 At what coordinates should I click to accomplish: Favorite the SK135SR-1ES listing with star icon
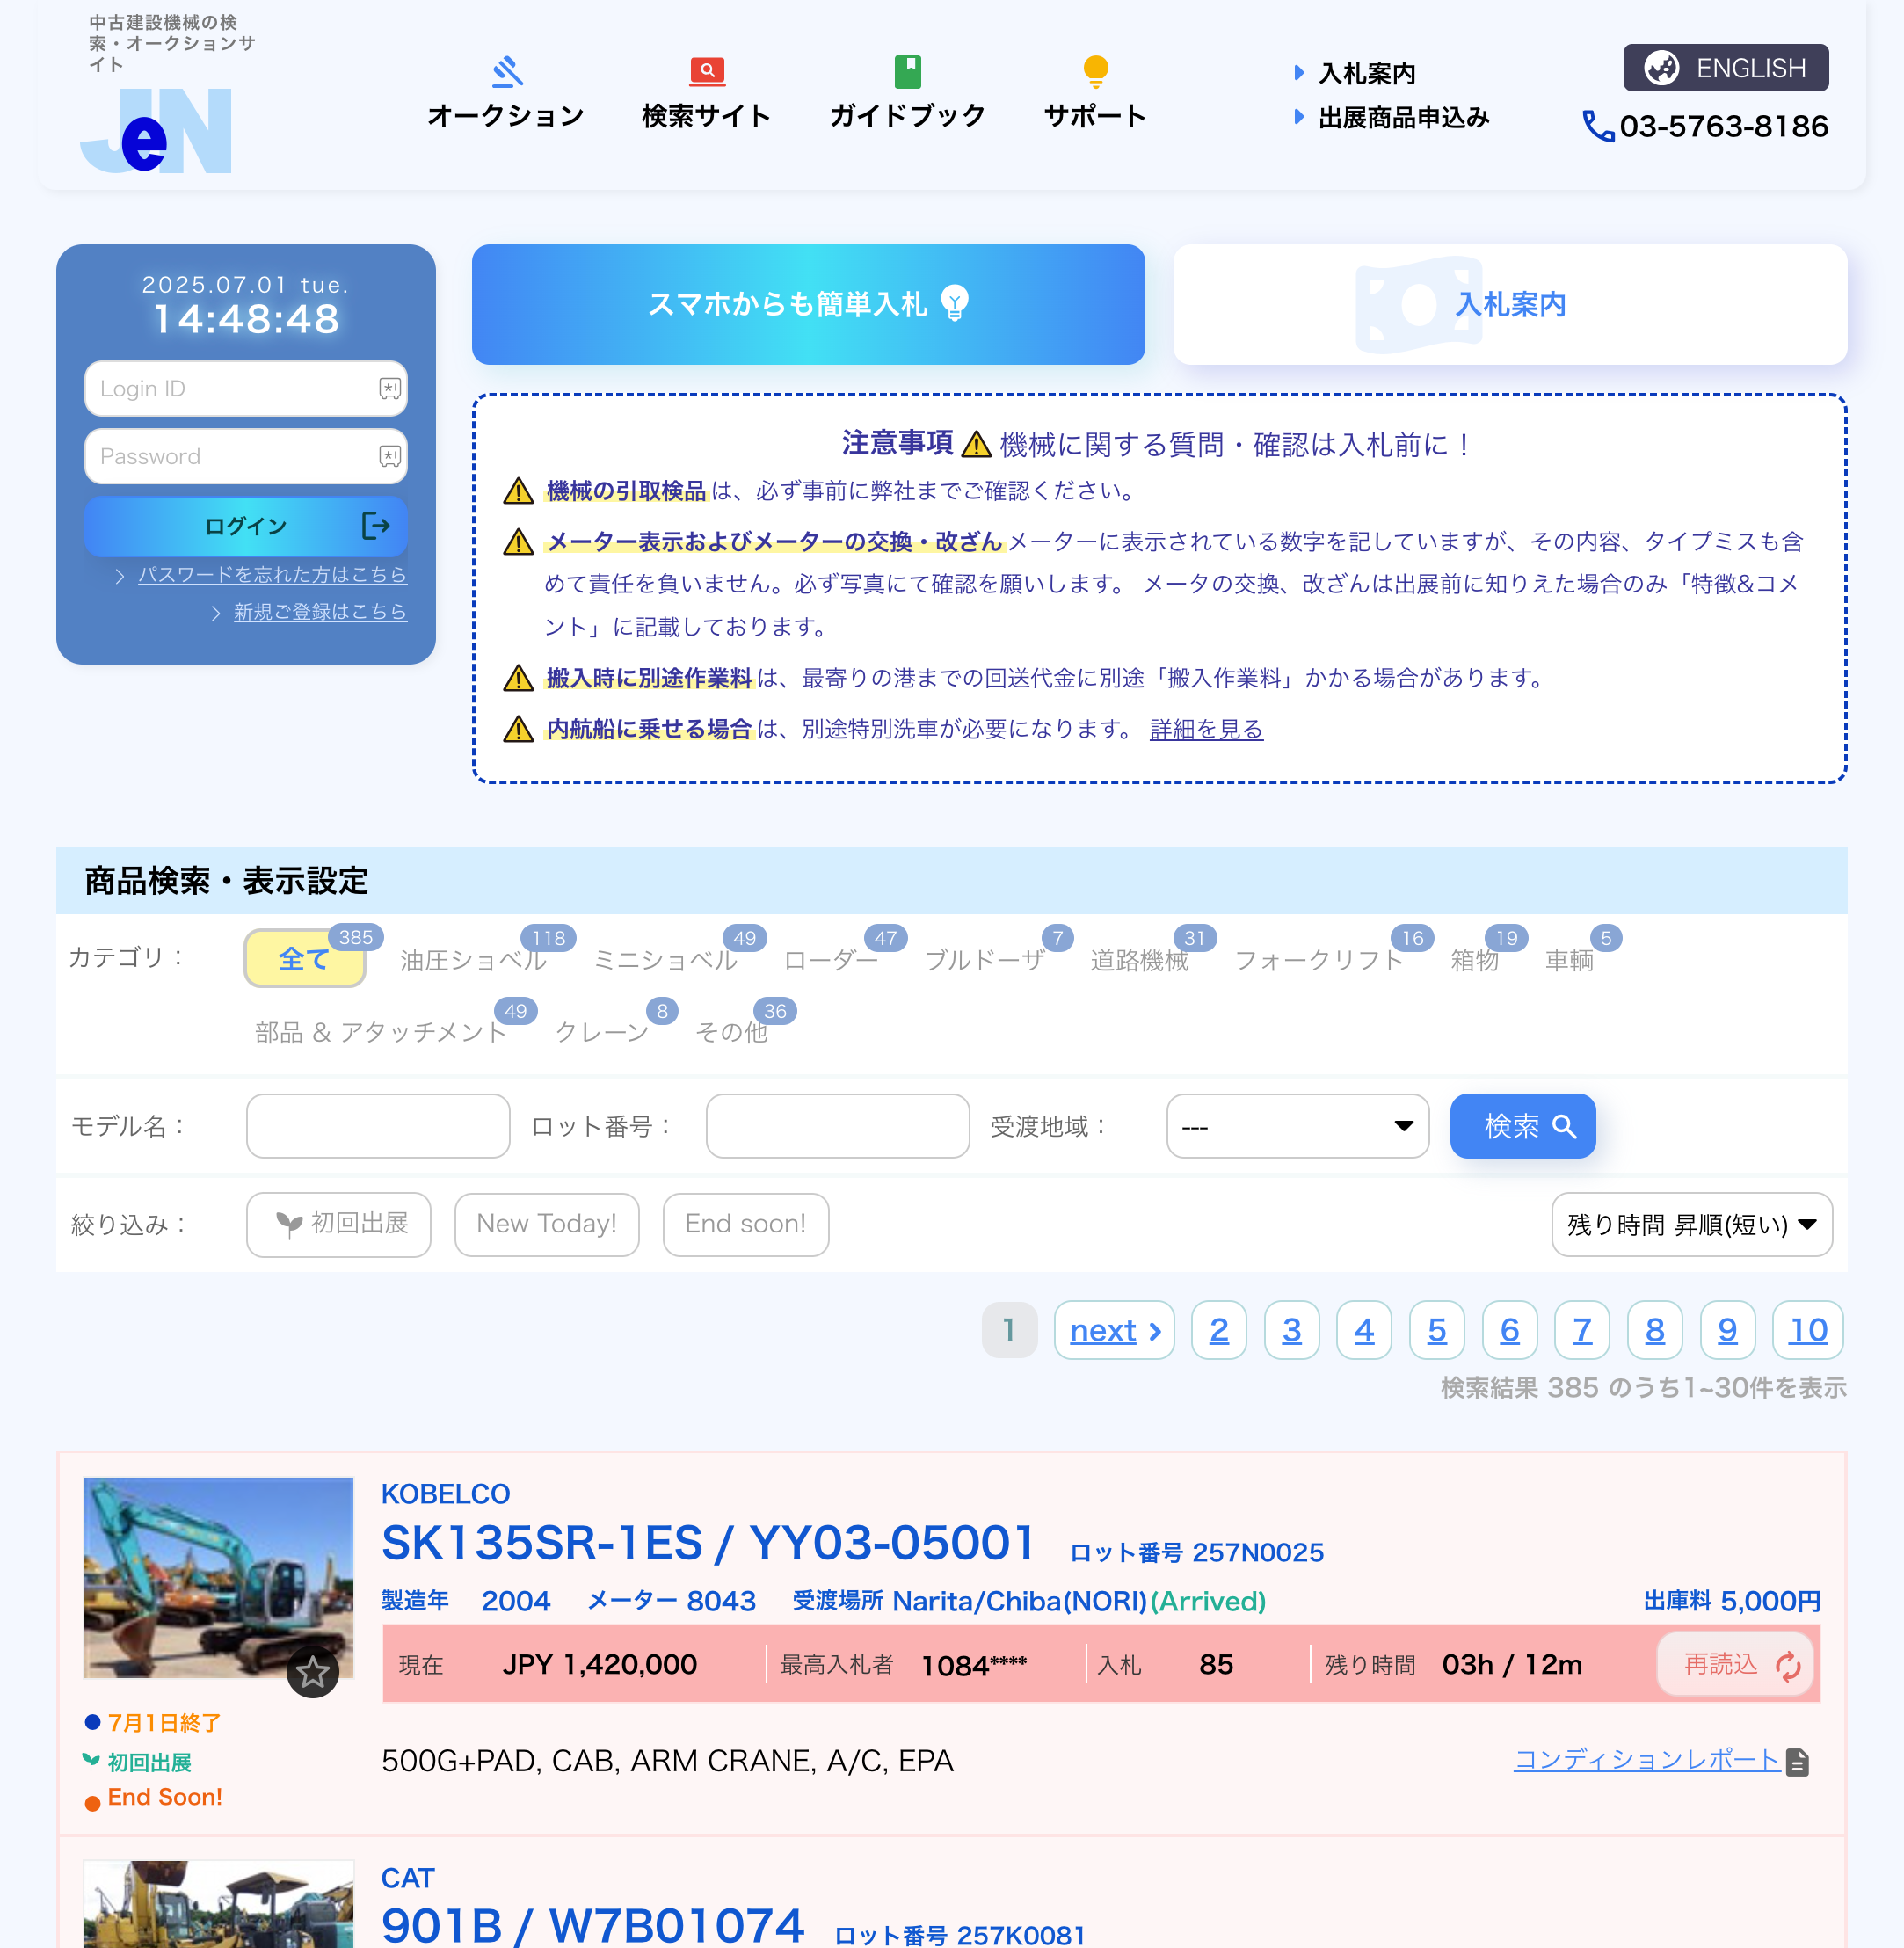point(313,1671)
